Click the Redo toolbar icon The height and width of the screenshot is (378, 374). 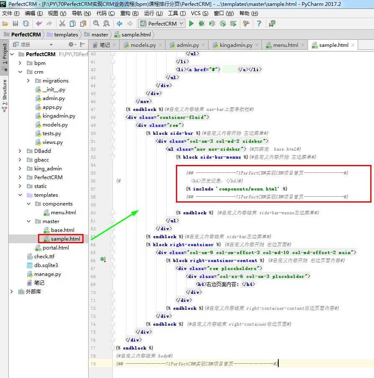tap(49, 23)
